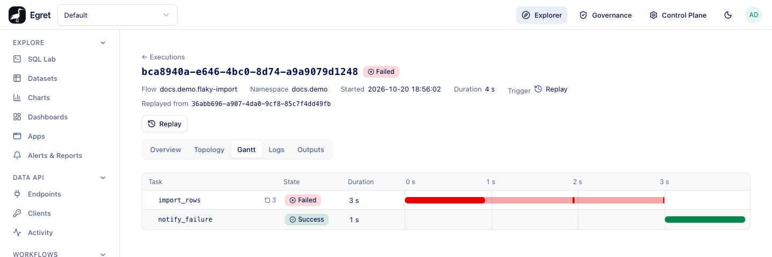
Task: Open the Control Plane
Action: pos(678,15)
